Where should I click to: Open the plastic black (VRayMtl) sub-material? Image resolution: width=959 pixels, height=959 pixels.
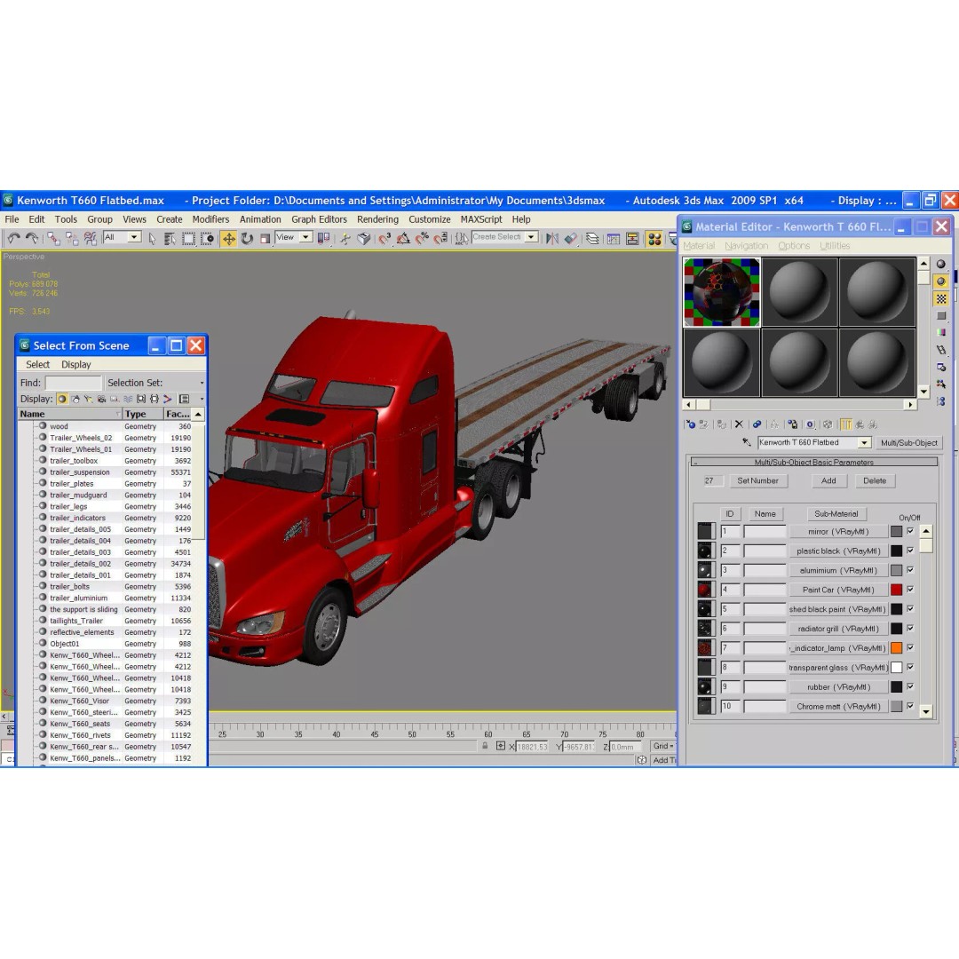[838, 551]
